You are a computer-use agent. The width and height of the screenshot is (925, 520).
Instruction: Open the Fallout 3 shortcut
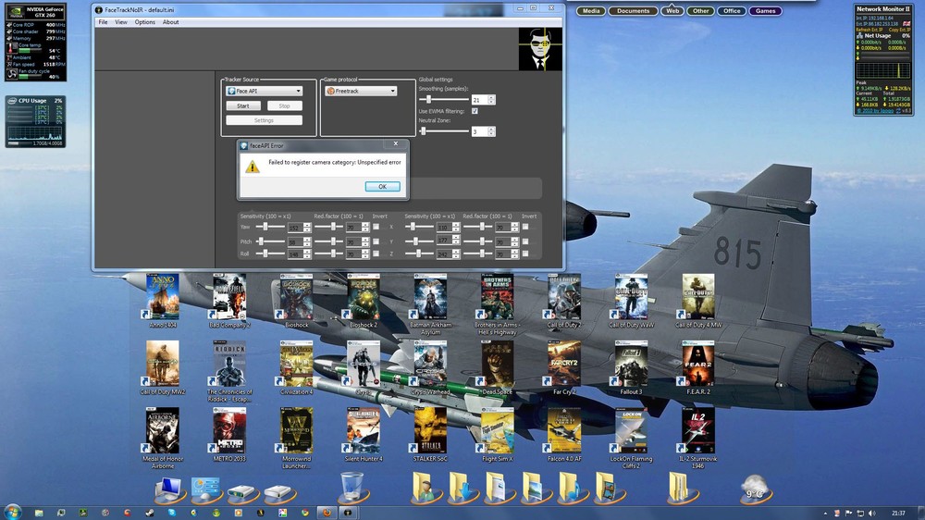(x=631, y=367)
